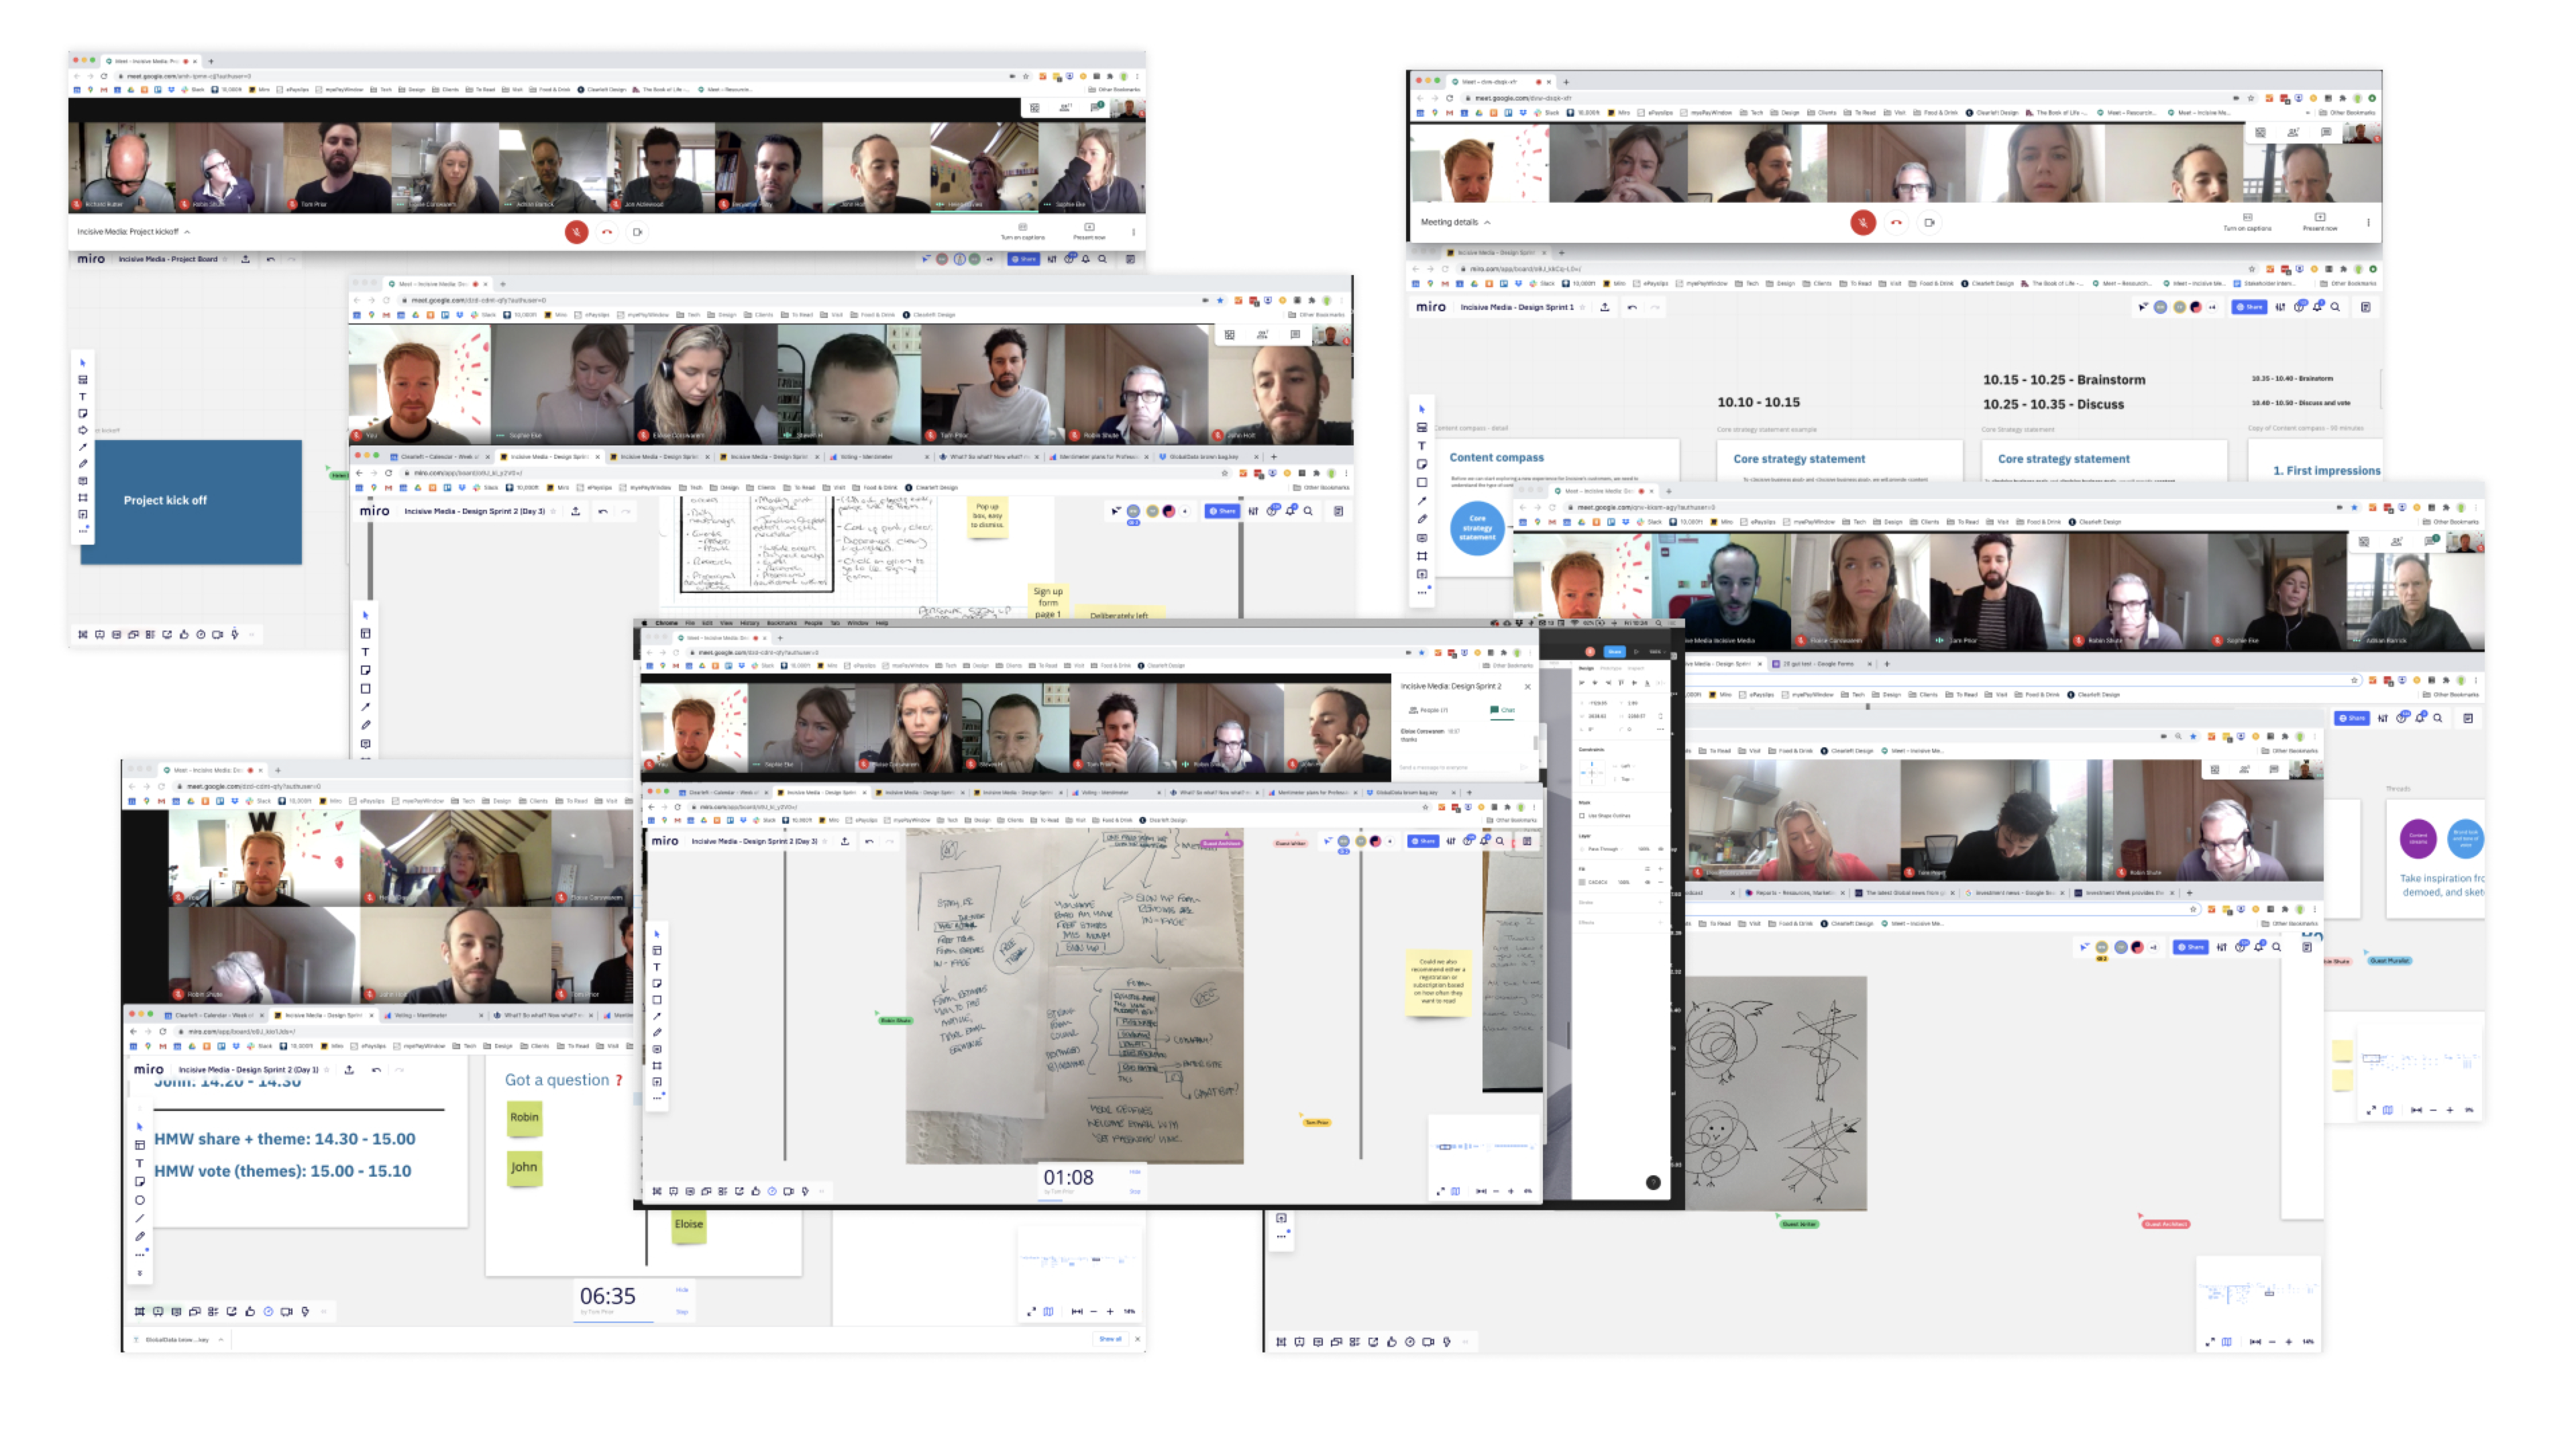Choose the Pen tool on Project Board toolbar

pos(83,464)
